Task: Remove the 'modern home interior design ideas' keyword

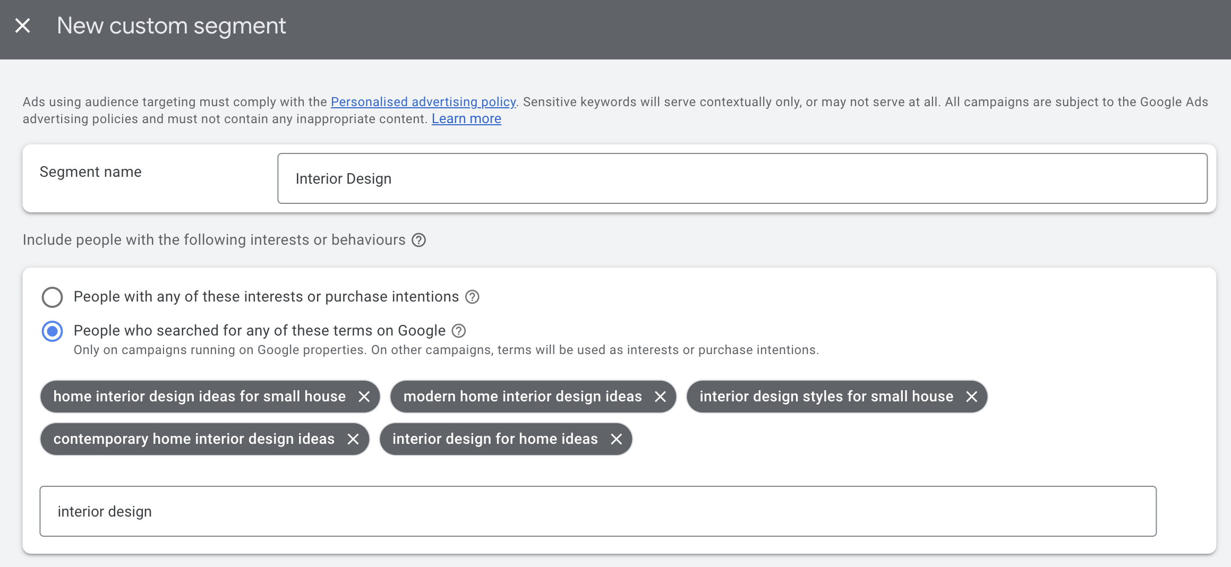Action: [x=660, y=397]
